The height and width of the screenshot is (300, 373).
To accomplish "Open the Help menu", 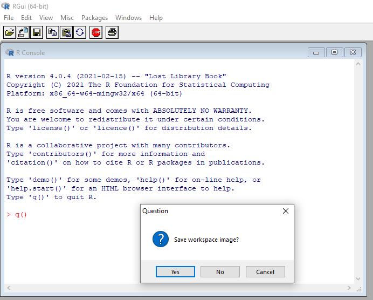I will coord(156,18).
